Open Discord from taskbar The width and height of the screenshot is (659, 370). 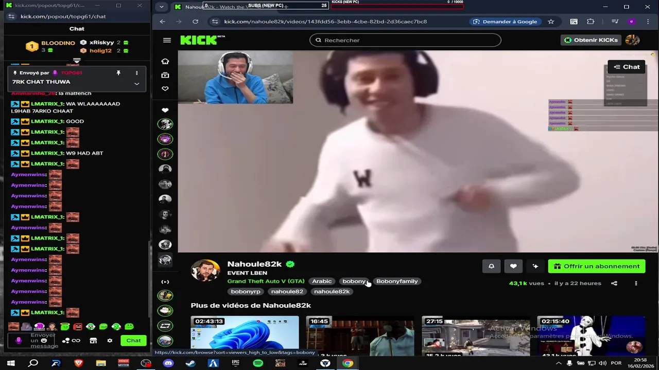[168, 363]
